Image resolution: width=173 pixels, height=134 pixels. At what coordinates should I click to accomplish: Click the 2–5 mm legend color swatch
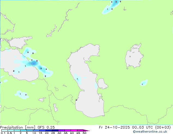tap(23, 130)
